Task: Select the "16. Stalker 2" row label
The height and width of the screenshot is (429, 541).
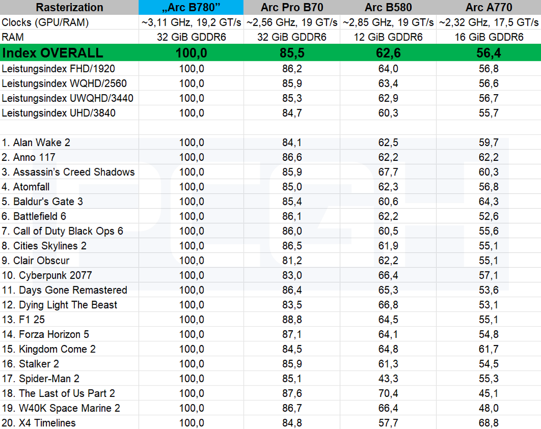Action: click(30, 364)
